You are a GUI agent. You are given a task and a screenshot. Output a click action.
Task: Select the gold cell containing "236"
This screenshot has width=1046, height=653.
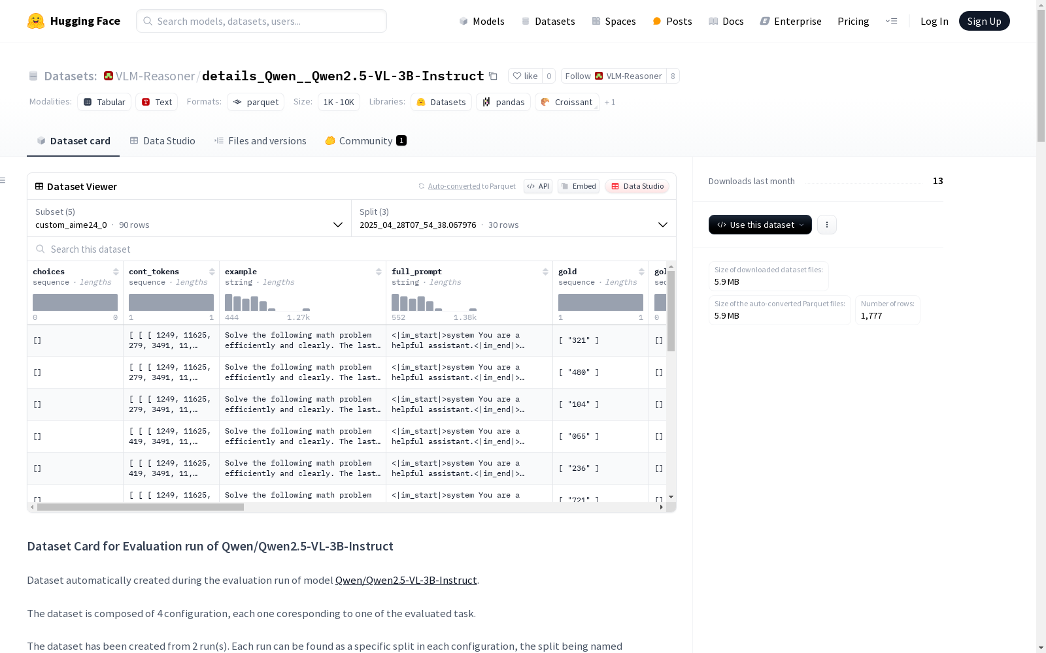pos(601,468)
